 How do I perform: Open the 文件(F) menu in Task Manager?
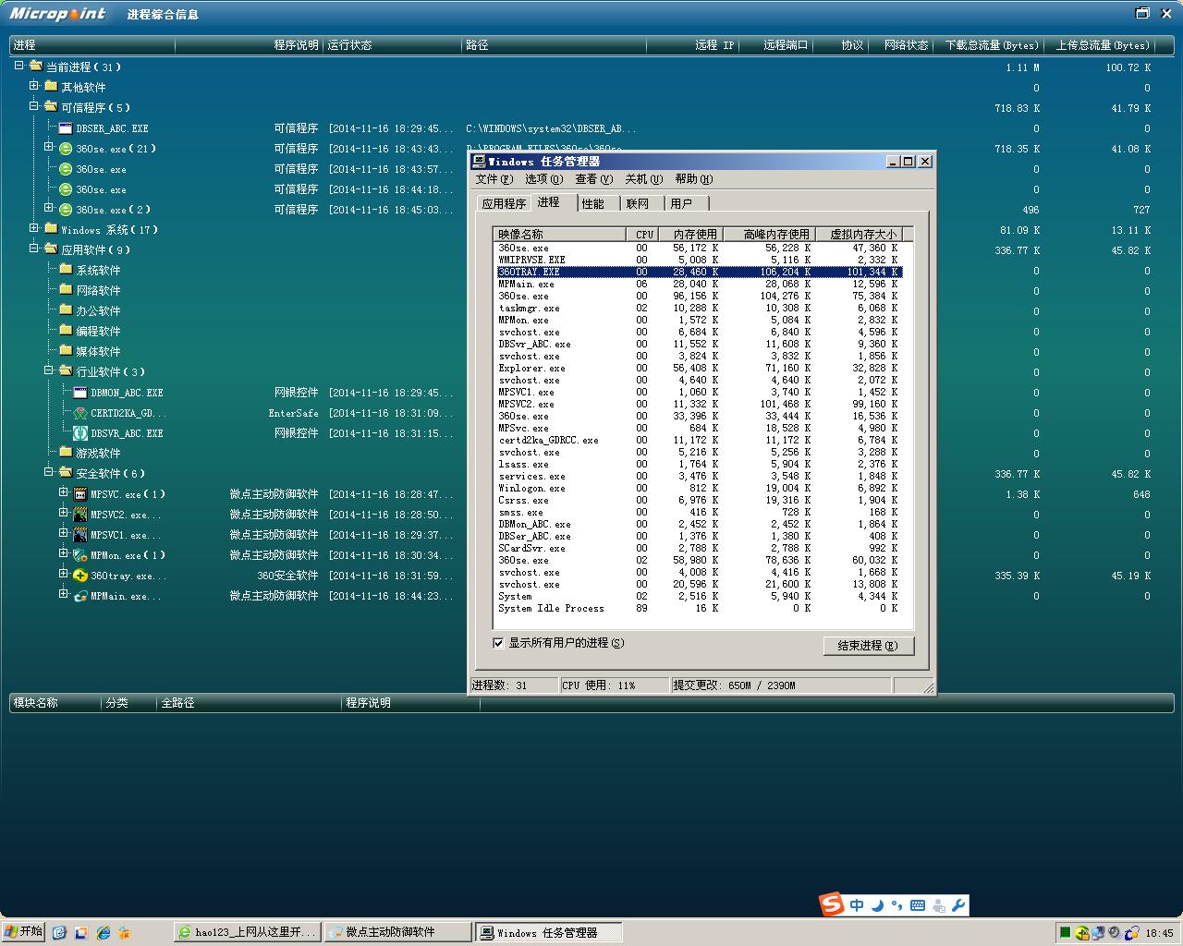point(494,179)
